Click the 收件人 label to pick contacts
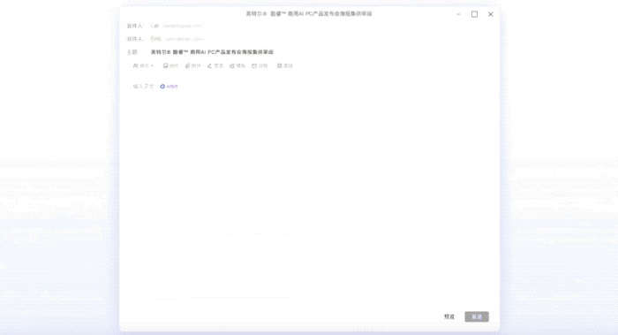This screenshot has width=618, height=335. (135, 39)
